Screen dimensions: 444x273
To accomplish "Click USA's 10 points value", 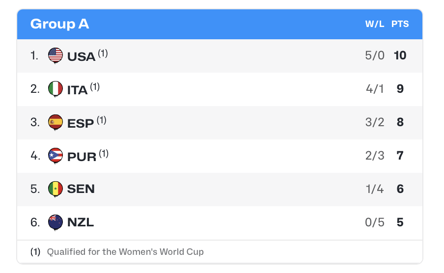I will pyautogui.click(x=400, y=55).
